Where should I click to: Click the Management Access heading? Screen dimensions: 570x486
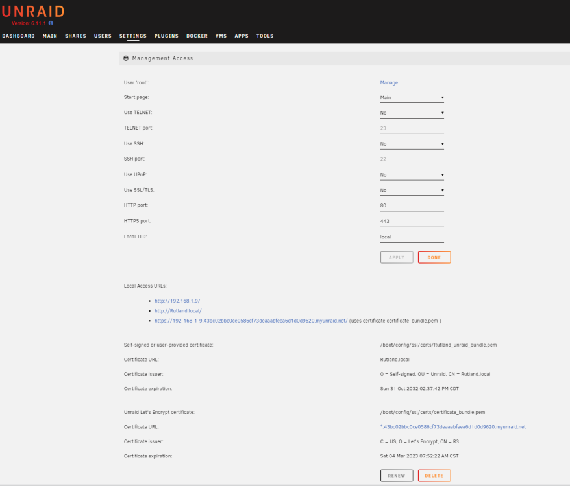pyautogui.click(x=162, y=58)
